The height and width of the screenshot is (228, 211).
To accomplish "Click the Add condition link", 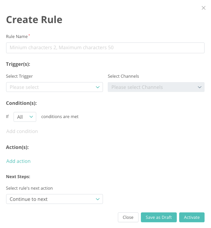I will coord(22,131).
